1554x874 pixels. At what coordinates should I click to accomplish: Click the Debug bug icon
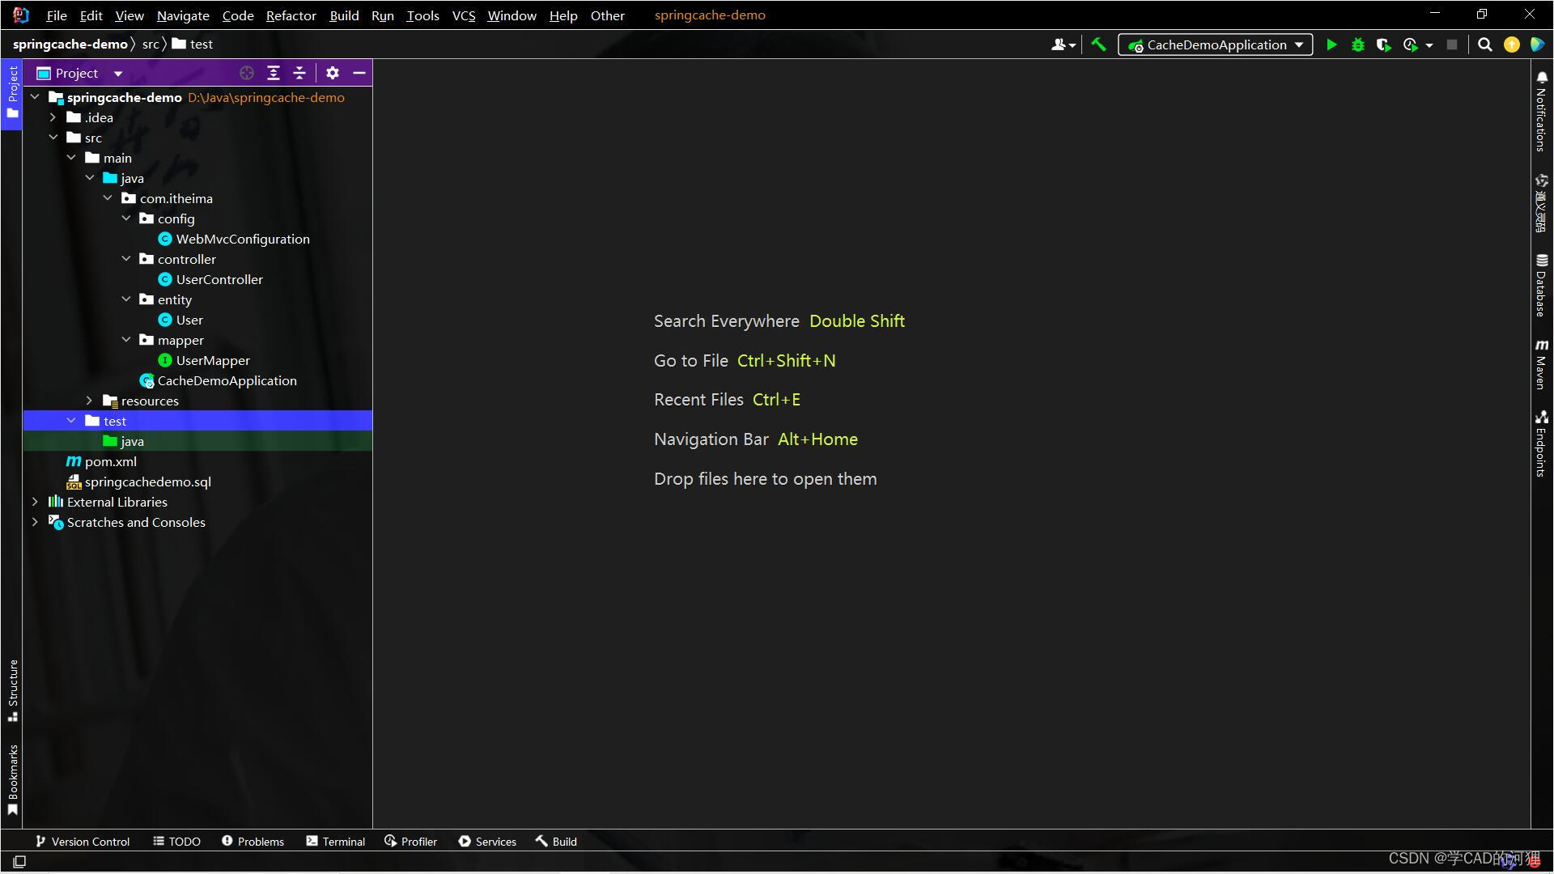tap(1358, 45)
